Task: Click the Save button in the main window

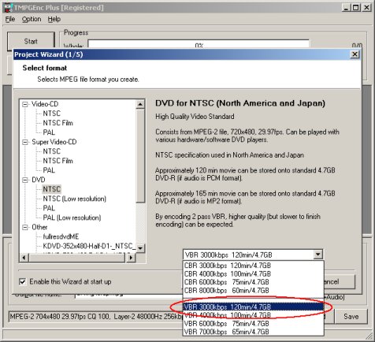Action: 351,317
